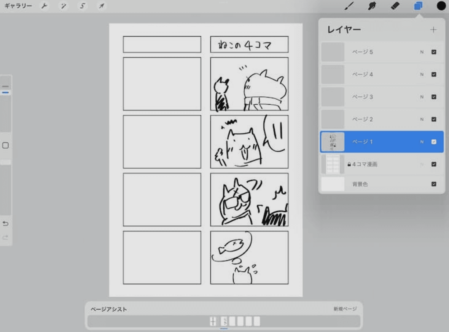Open the Layers panel
Image resolution: width=449 pixels, height=332 pixels.
click(x=418, y=6)
